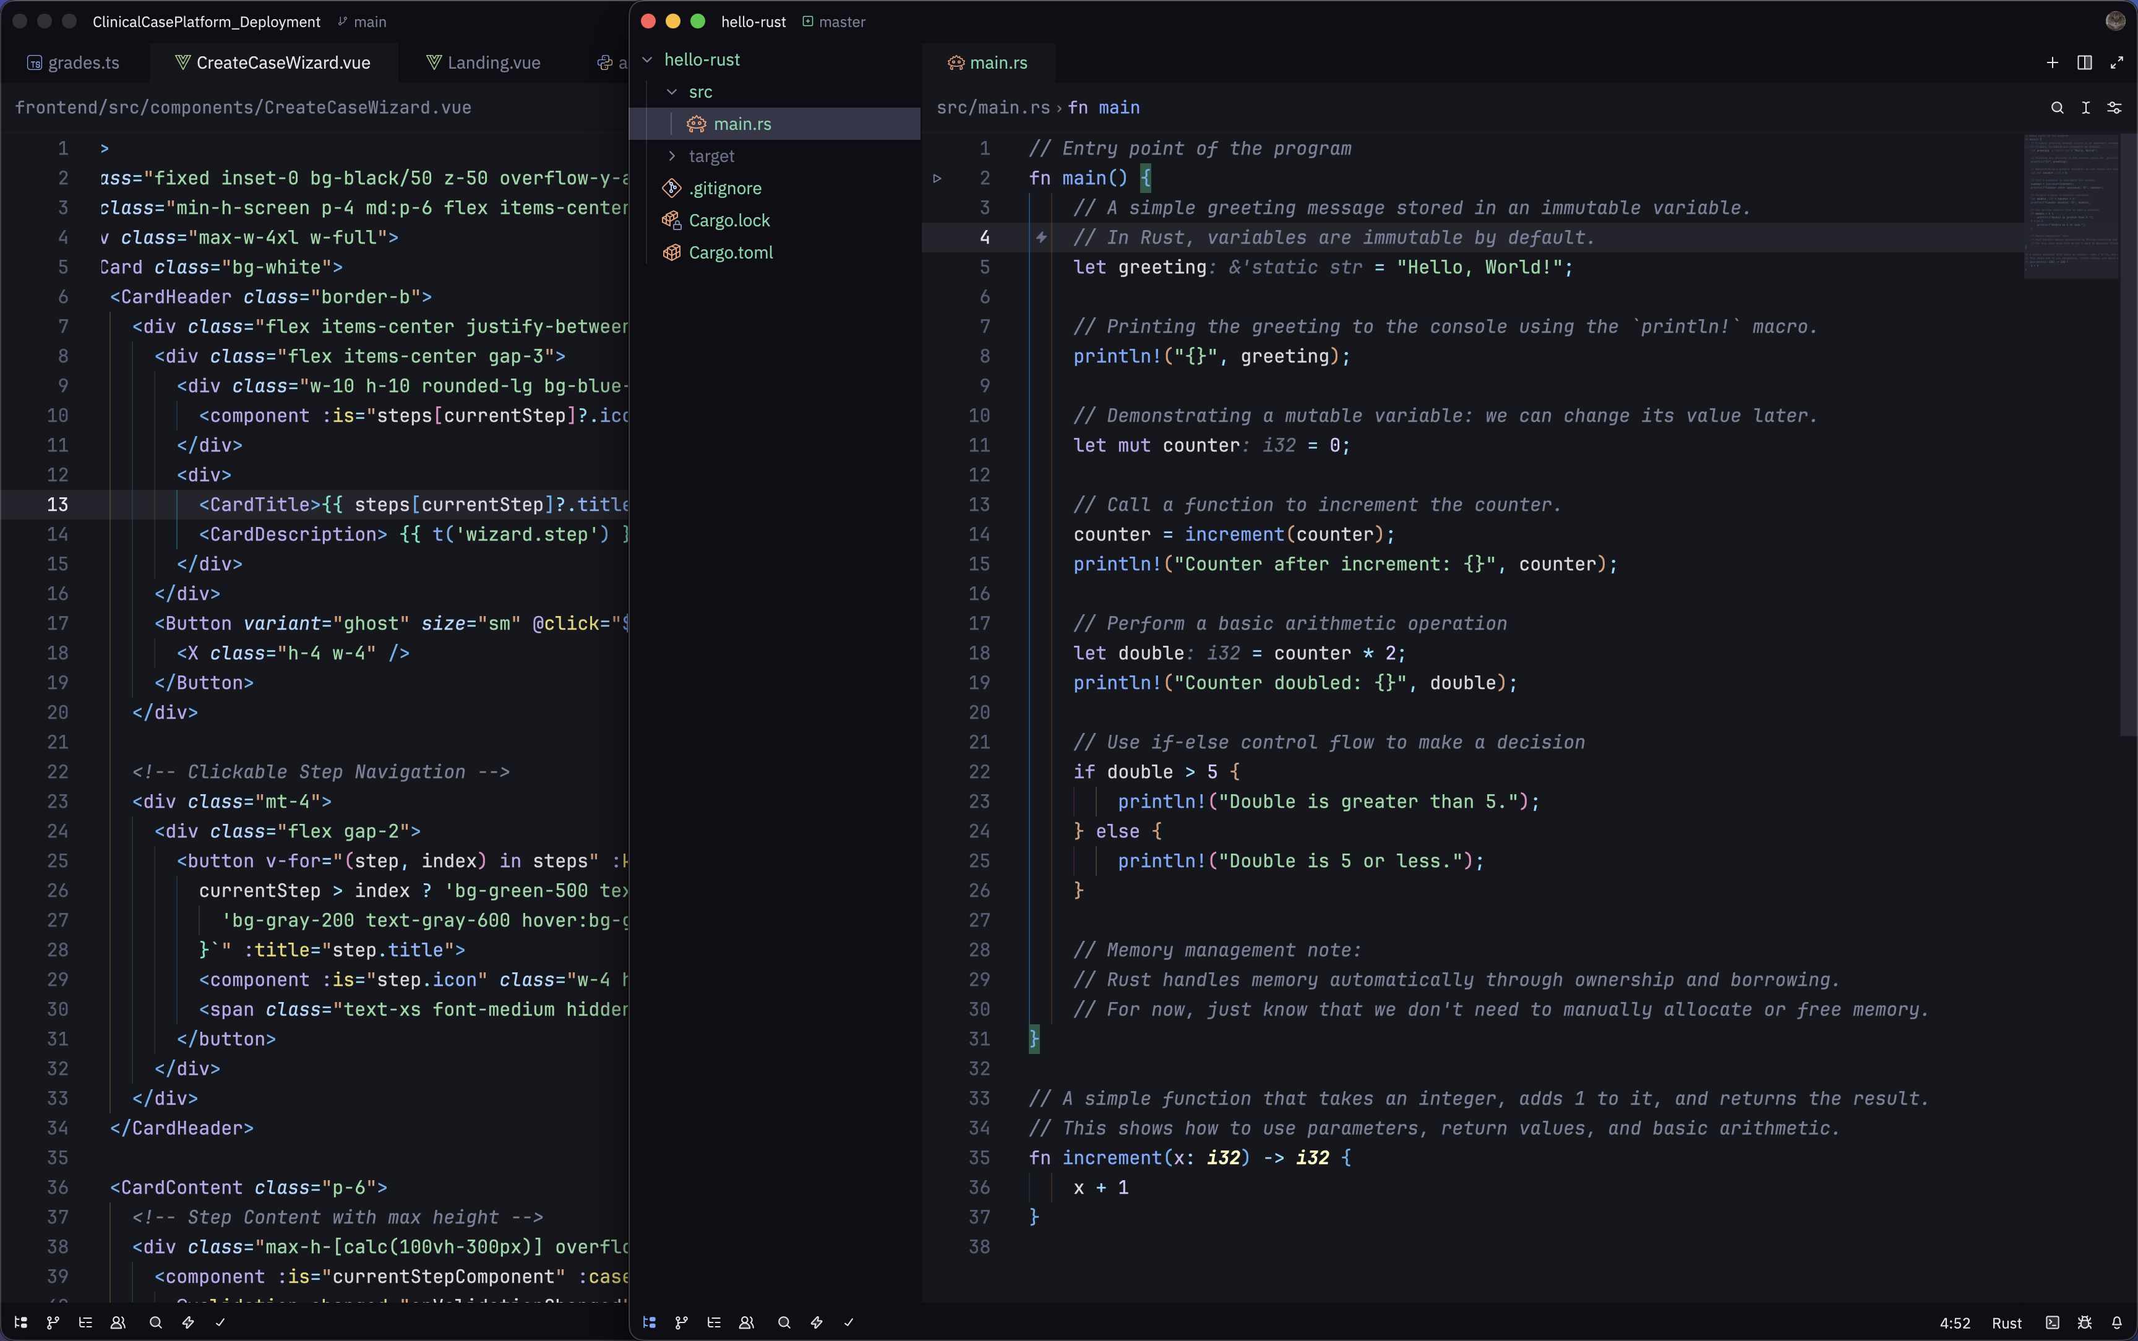Image resolution: width=2138 pixels, height=1341 pixels.
Task: Open the debugger panel bug icon
Action: tap(2085, 1322)
